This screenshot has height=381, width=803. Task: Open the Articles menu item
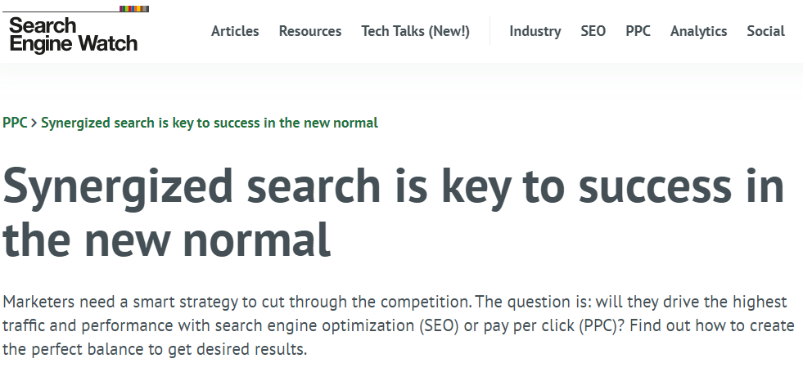pos(235,31)
